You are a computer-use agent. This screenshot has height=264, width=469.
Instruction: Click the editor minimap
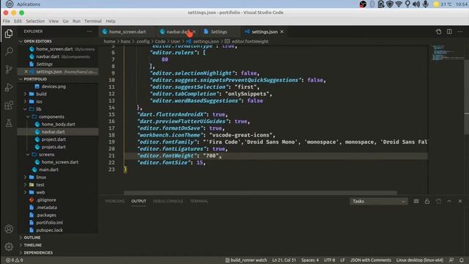pyautogui.click(x=447, y=53)
